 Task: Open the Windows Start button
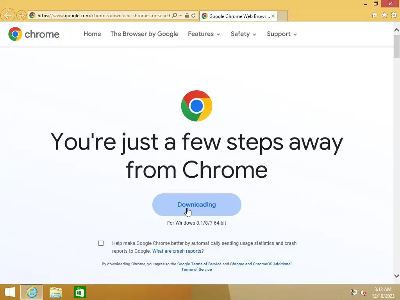tap(10, 292)
